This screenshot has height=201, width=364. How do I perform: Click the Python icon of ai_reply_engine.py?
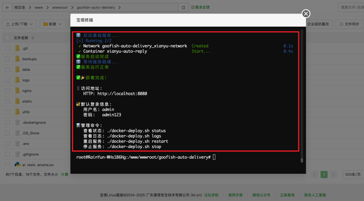point(17,164)
